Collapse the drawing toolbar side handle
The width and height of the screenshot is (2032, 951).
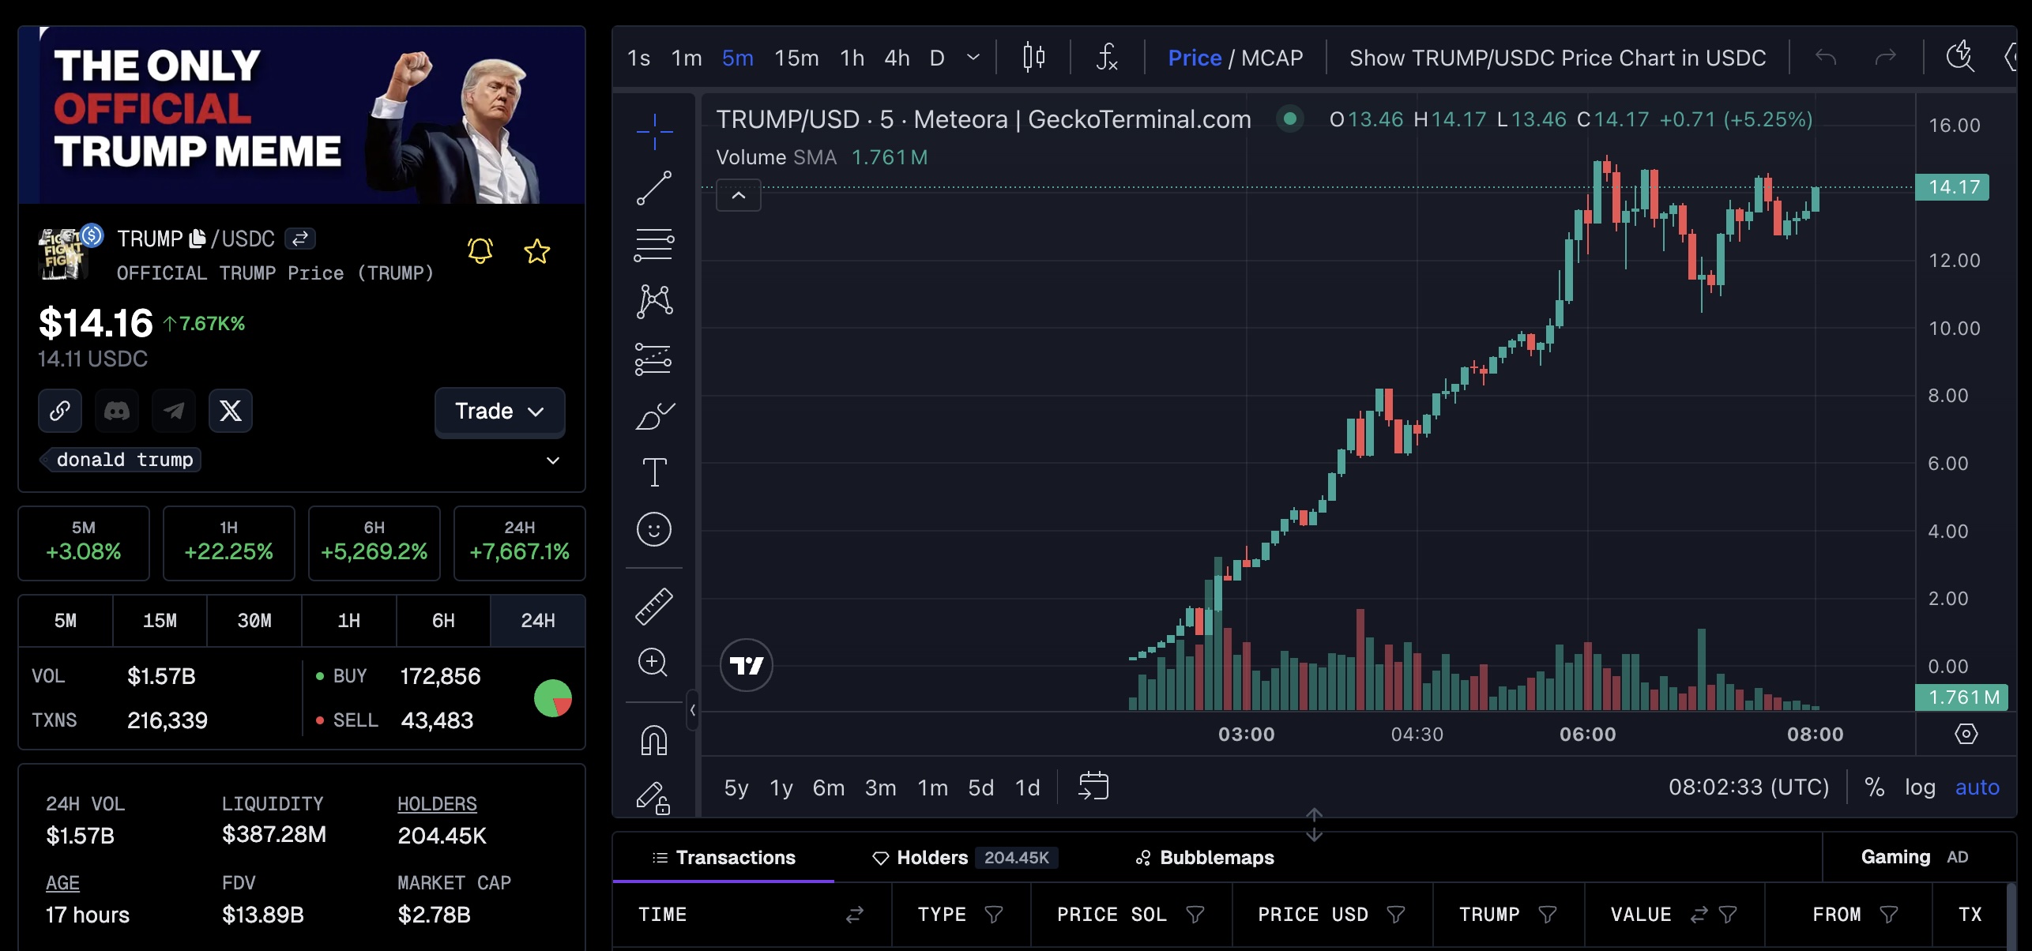pyautogui.click(x=693, y=710)
